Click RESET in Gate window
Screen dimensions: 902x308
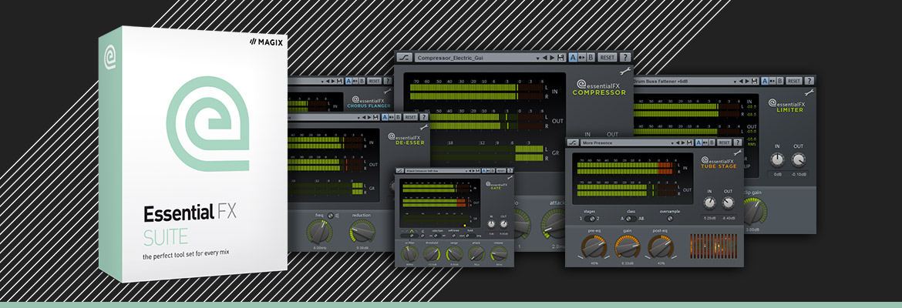tap(501, 171)
